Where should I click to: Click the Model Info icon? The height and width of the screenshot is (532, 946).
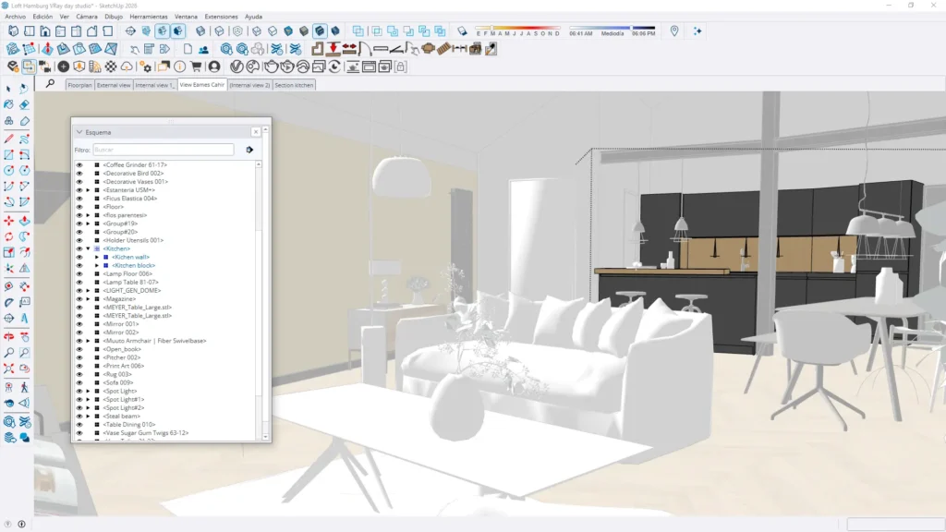[180, 66]
